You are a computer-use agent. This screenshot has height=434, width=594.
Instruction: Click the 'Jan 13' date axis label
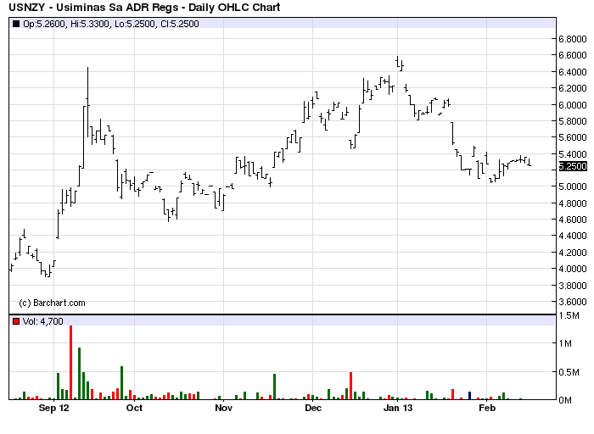click(398, 408)
